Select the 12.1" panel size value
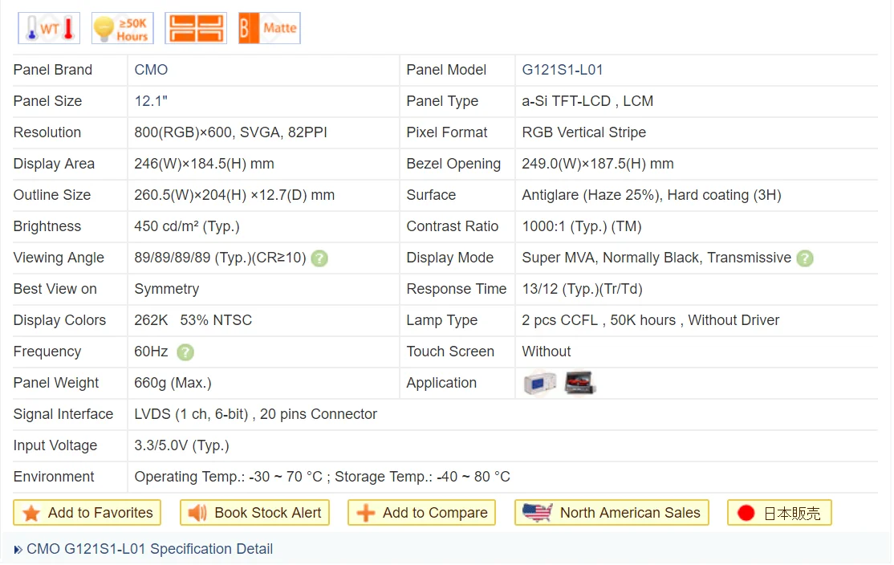The width and height of the screenshot is (894, 565). point(151,101)
